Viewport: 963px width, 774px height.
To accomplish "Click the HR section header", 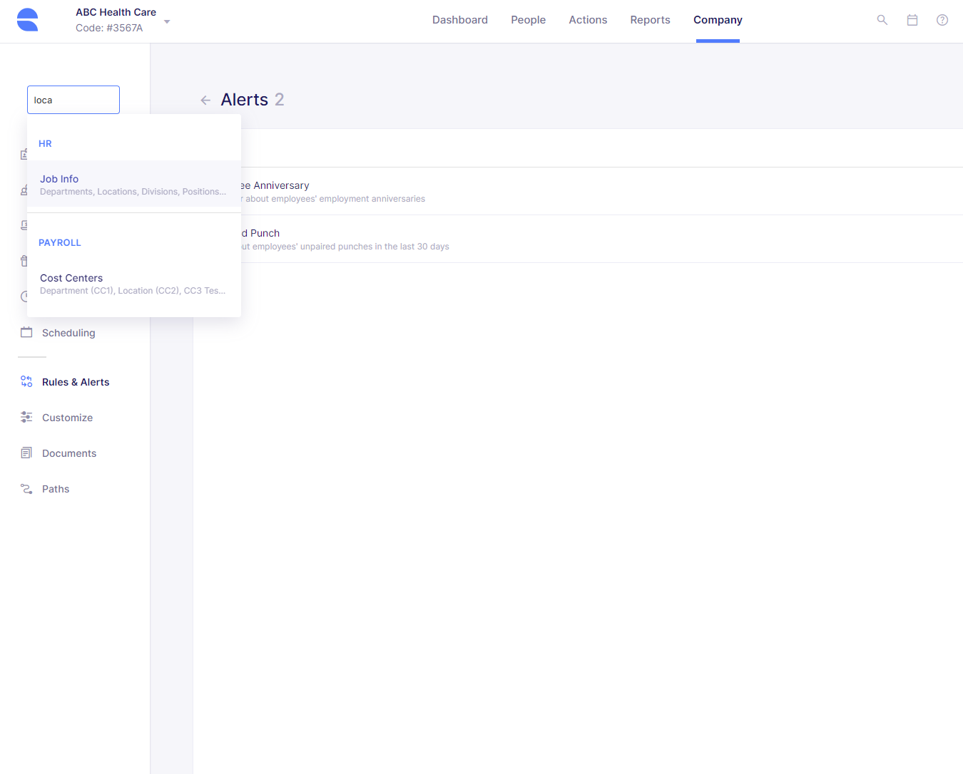I will pyautogui.click(x=45, y=143).
